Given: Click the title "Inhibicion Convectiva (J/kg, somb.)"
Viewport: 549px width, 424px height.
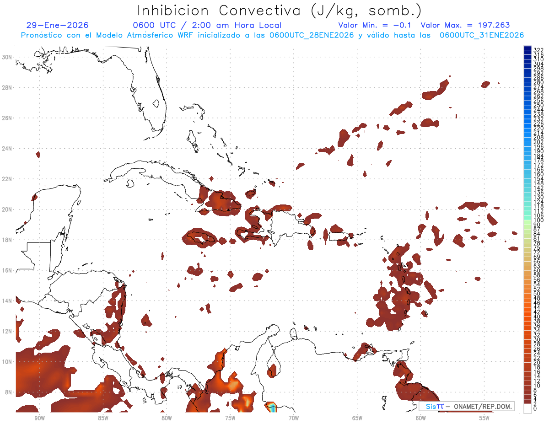Looking at the screenshot, I should click(280, 11).
